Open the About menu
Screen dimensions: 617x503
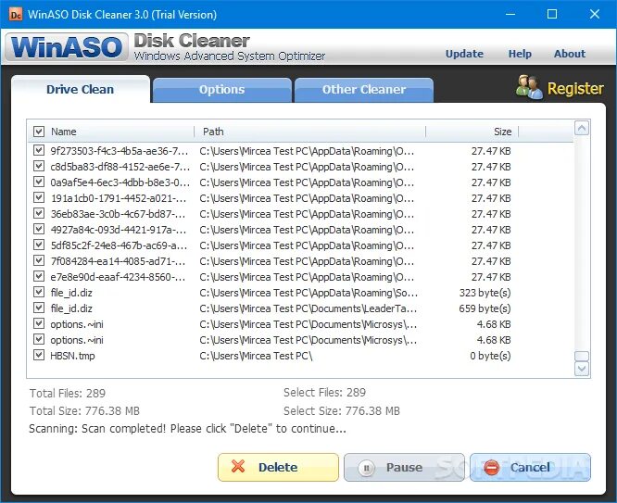pyautogui.click(x=570, y=54)
